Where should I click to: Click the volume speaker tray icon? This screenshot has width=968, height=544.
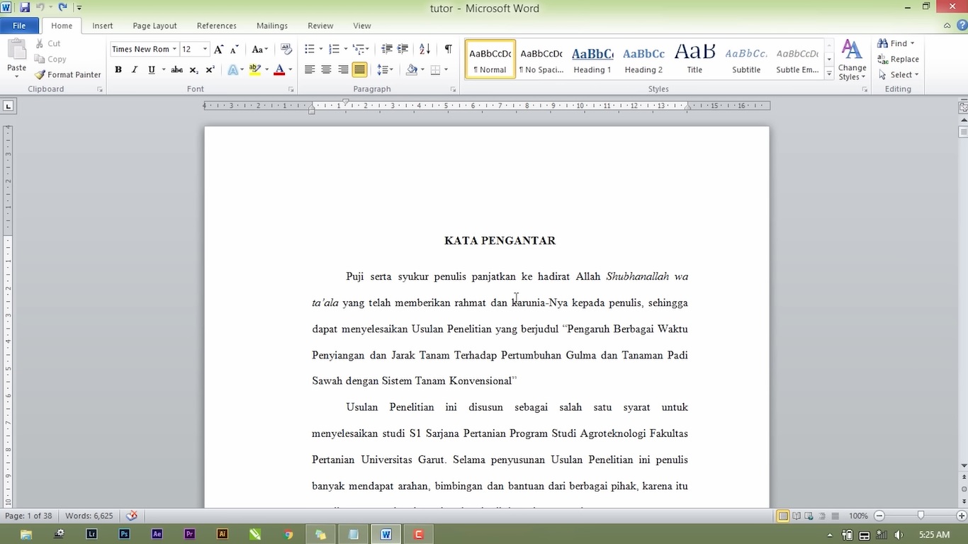pos(899,535)
